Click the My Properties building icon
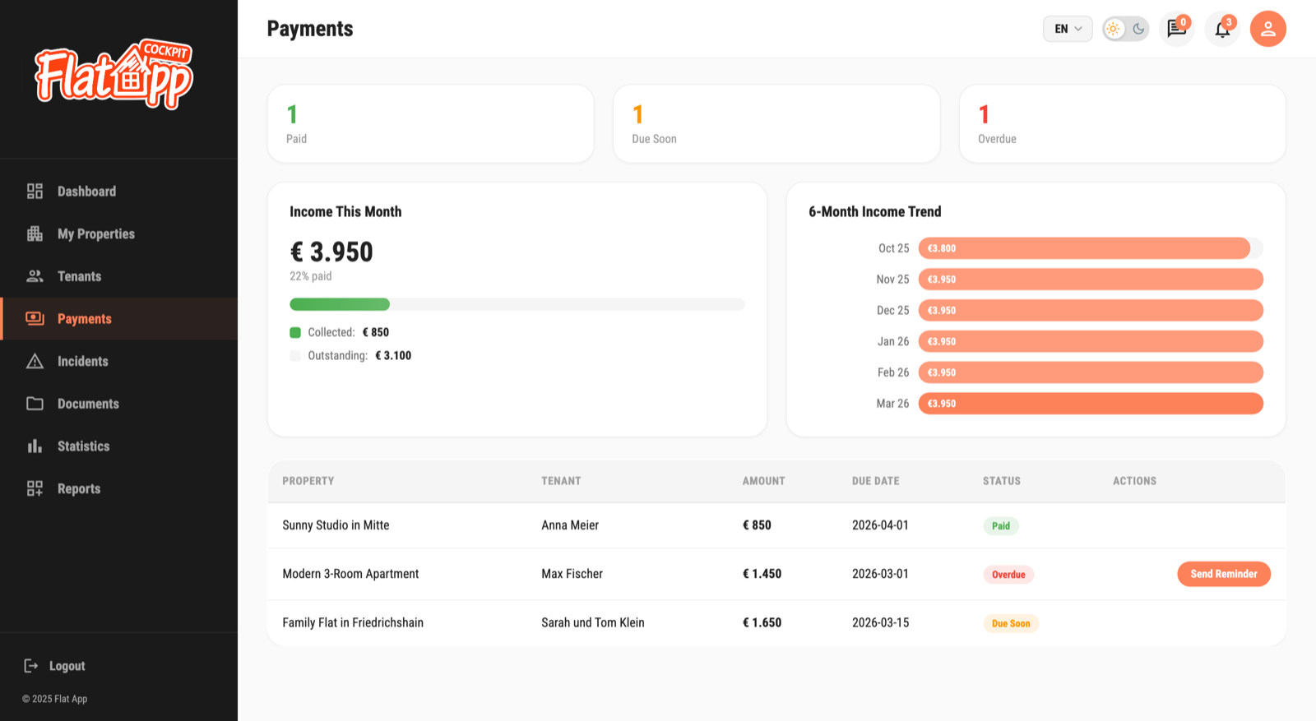Screen dimensions: 1316x721 pyautogui.click(x=35, y=234)
